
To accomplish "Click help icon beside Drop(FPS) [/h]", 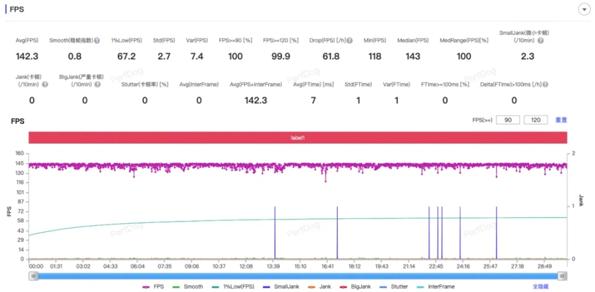I will pos(350,41).
